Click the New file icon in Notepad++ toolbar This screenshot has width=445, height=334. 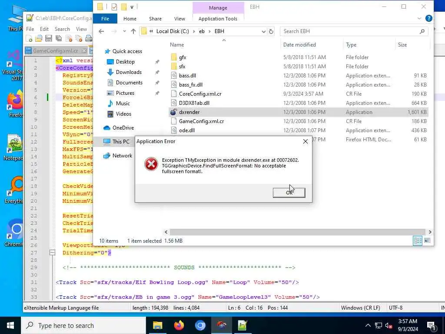pos(29,38)
